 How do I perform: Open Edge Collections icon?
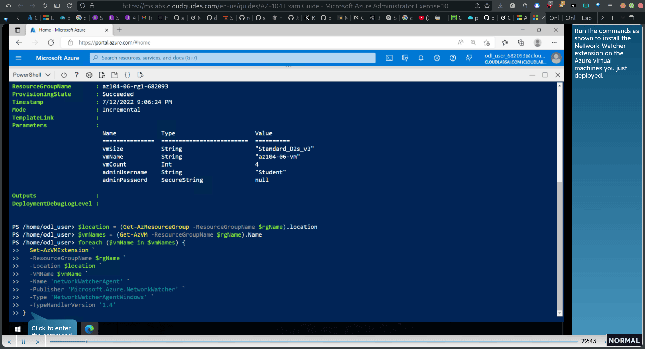[x=521, y=42]
